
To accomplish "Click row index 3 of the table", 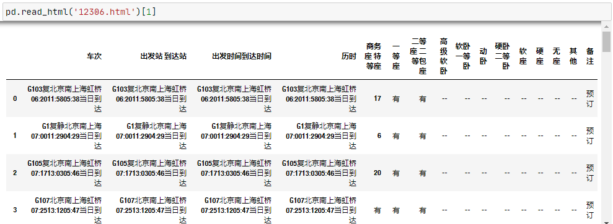I will click(x=15, y=210).
